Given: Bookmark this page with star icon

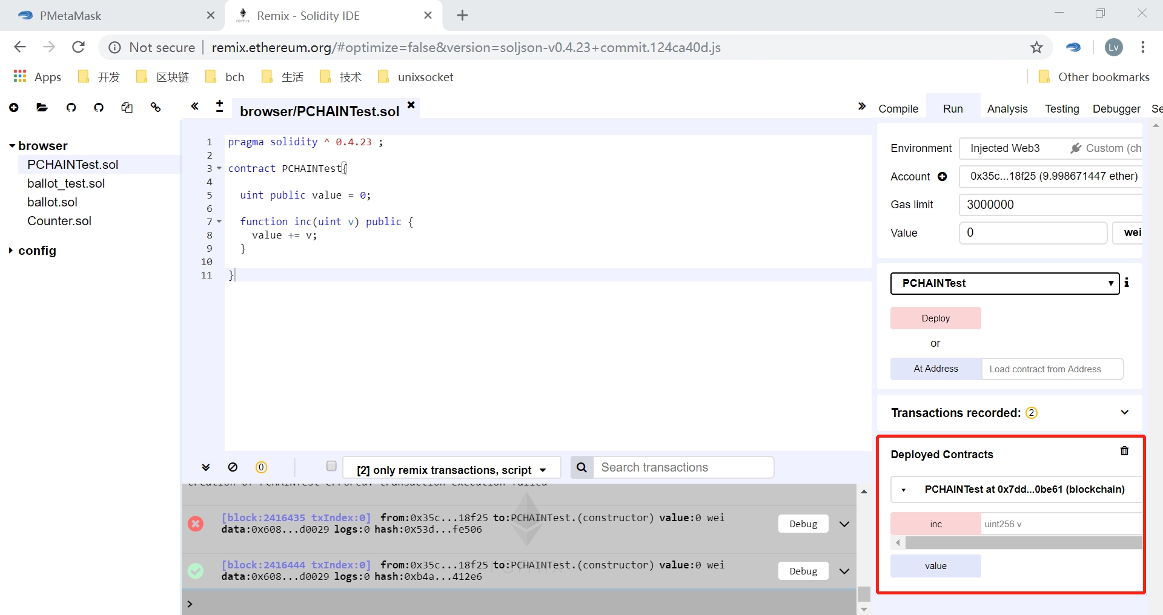Looking at the screenshot, I should (1036, 47).
